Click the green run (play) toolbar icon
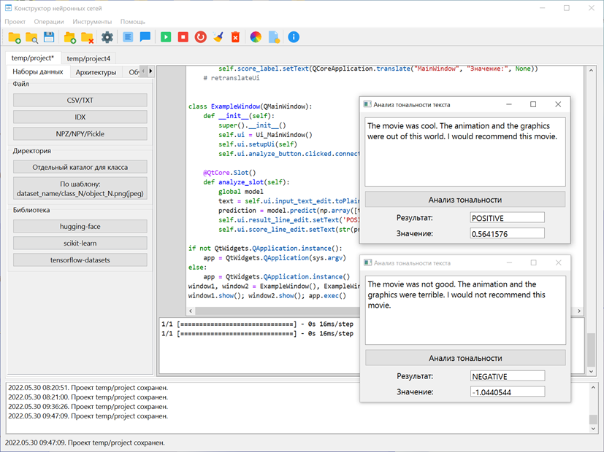Image resolution: width=604 pixels, height=452 pixels. tap(166, 37)
